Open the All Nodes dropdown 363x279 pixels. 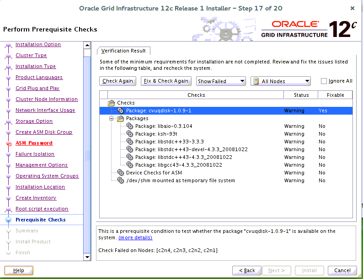(x=281, y=81)
